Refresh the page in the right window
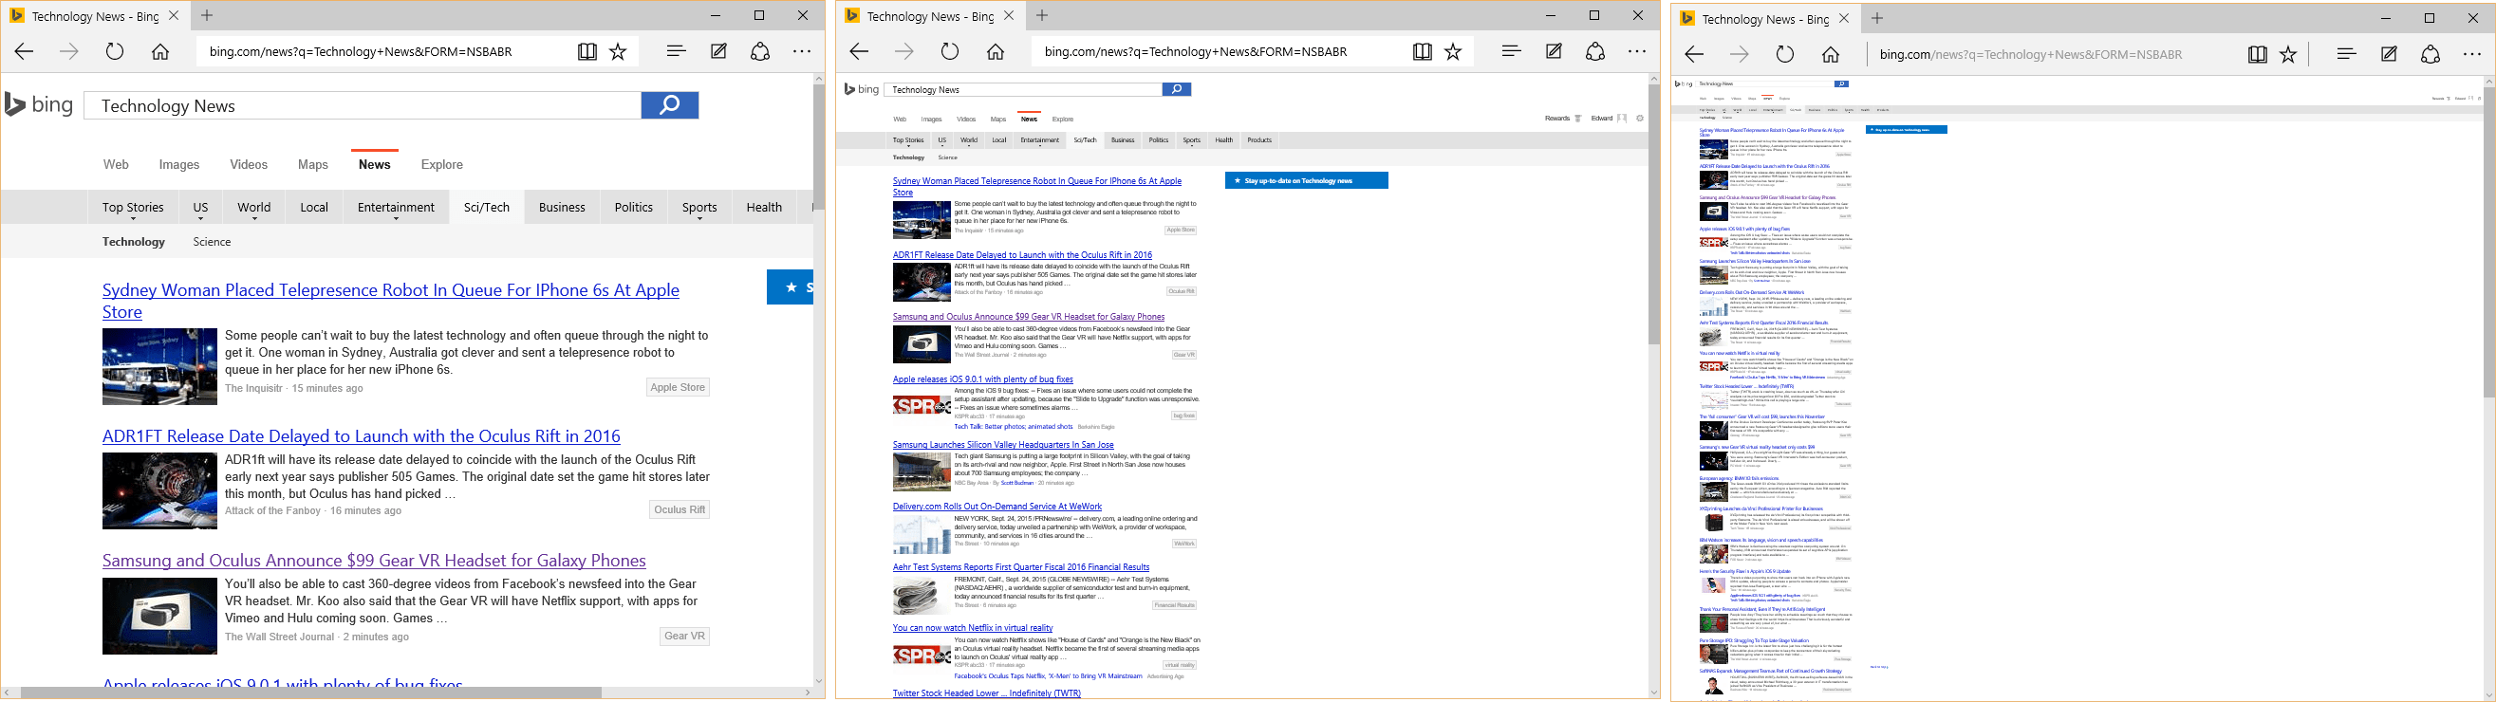 coord(1785,54)
